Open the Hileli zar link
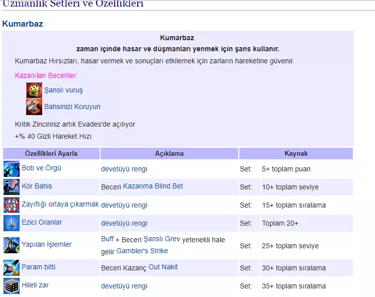This screenshot has height=297, width=375. (x=35, y=285)
